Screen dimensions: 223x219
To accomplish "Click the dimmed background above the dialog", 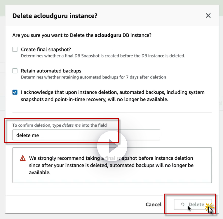I will [x=111, y=2].
